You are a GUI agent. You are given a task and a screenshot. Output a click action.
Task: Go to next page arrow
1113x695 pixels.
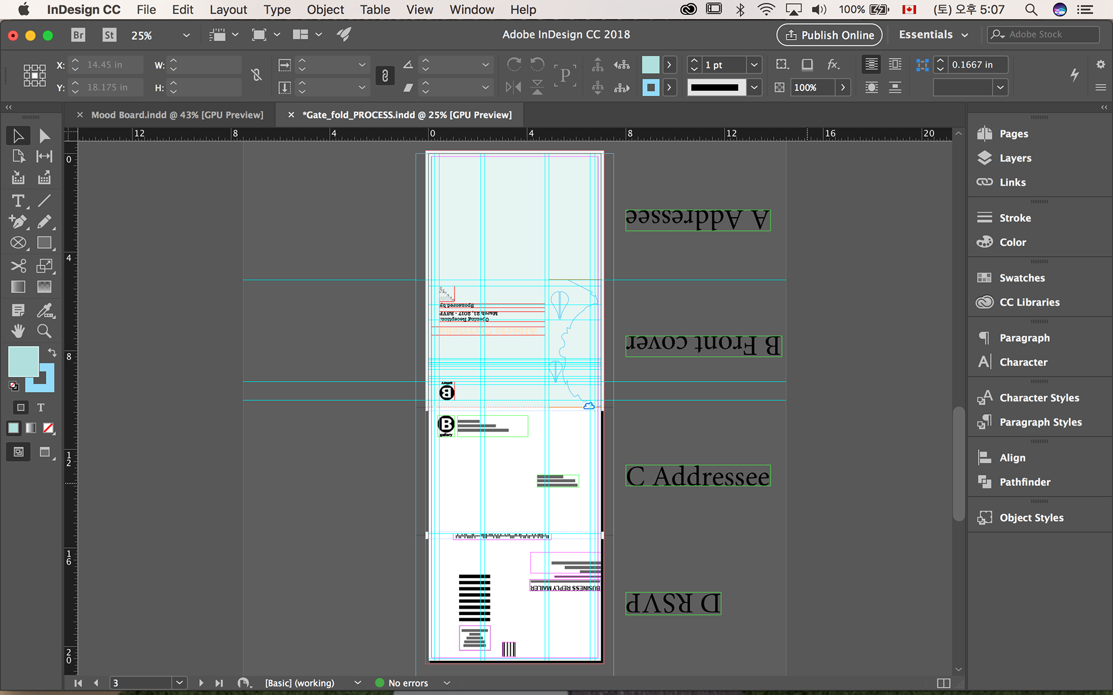[201, 683]
